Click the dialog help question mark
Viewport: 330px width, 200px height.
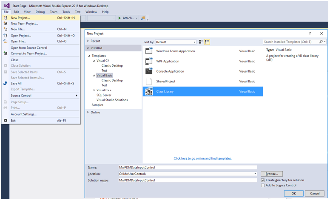(310, 34)
